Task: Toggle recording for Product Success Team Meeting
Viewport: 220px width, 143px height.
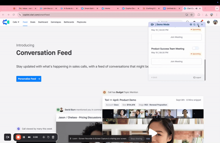Action: [x=196, y=48]
